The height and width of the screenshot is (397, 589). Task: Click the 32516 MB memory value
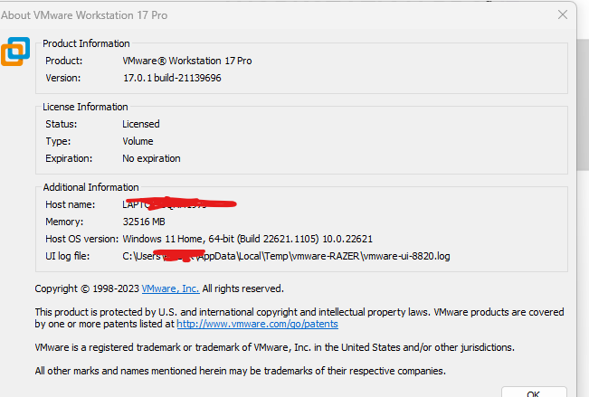pyautogui.click(x=144, y=222)
